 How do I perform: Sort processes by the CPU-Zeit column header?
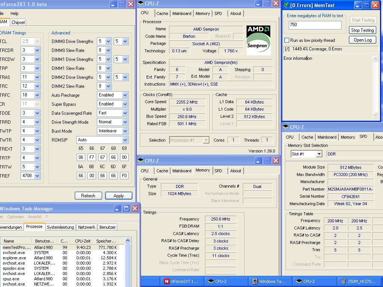click(x=83, y=241)
